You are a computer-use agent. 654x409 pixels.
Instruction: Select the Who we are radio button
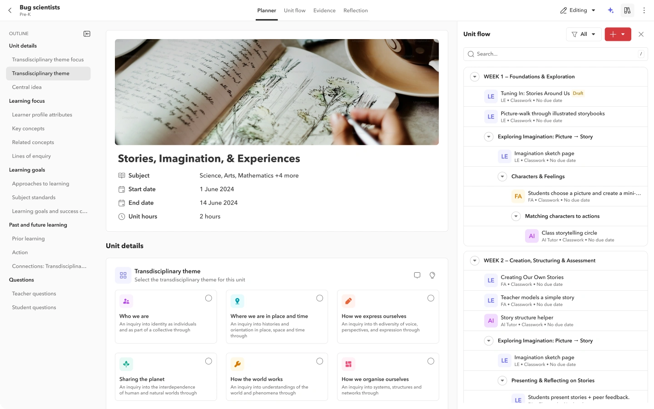tap(208, 299)
